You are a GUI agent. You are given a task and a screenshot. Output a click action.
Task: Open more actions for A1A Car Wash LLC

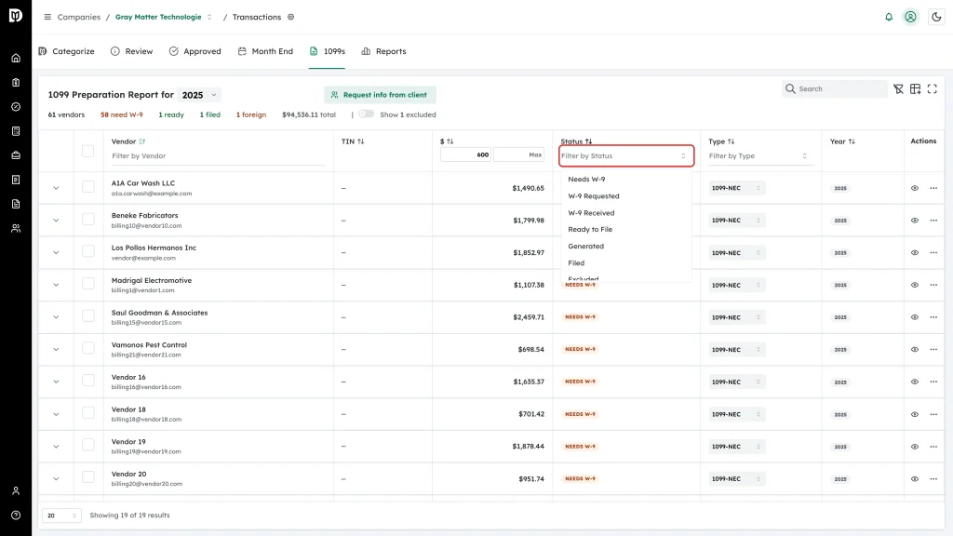[x=933, y=188]
